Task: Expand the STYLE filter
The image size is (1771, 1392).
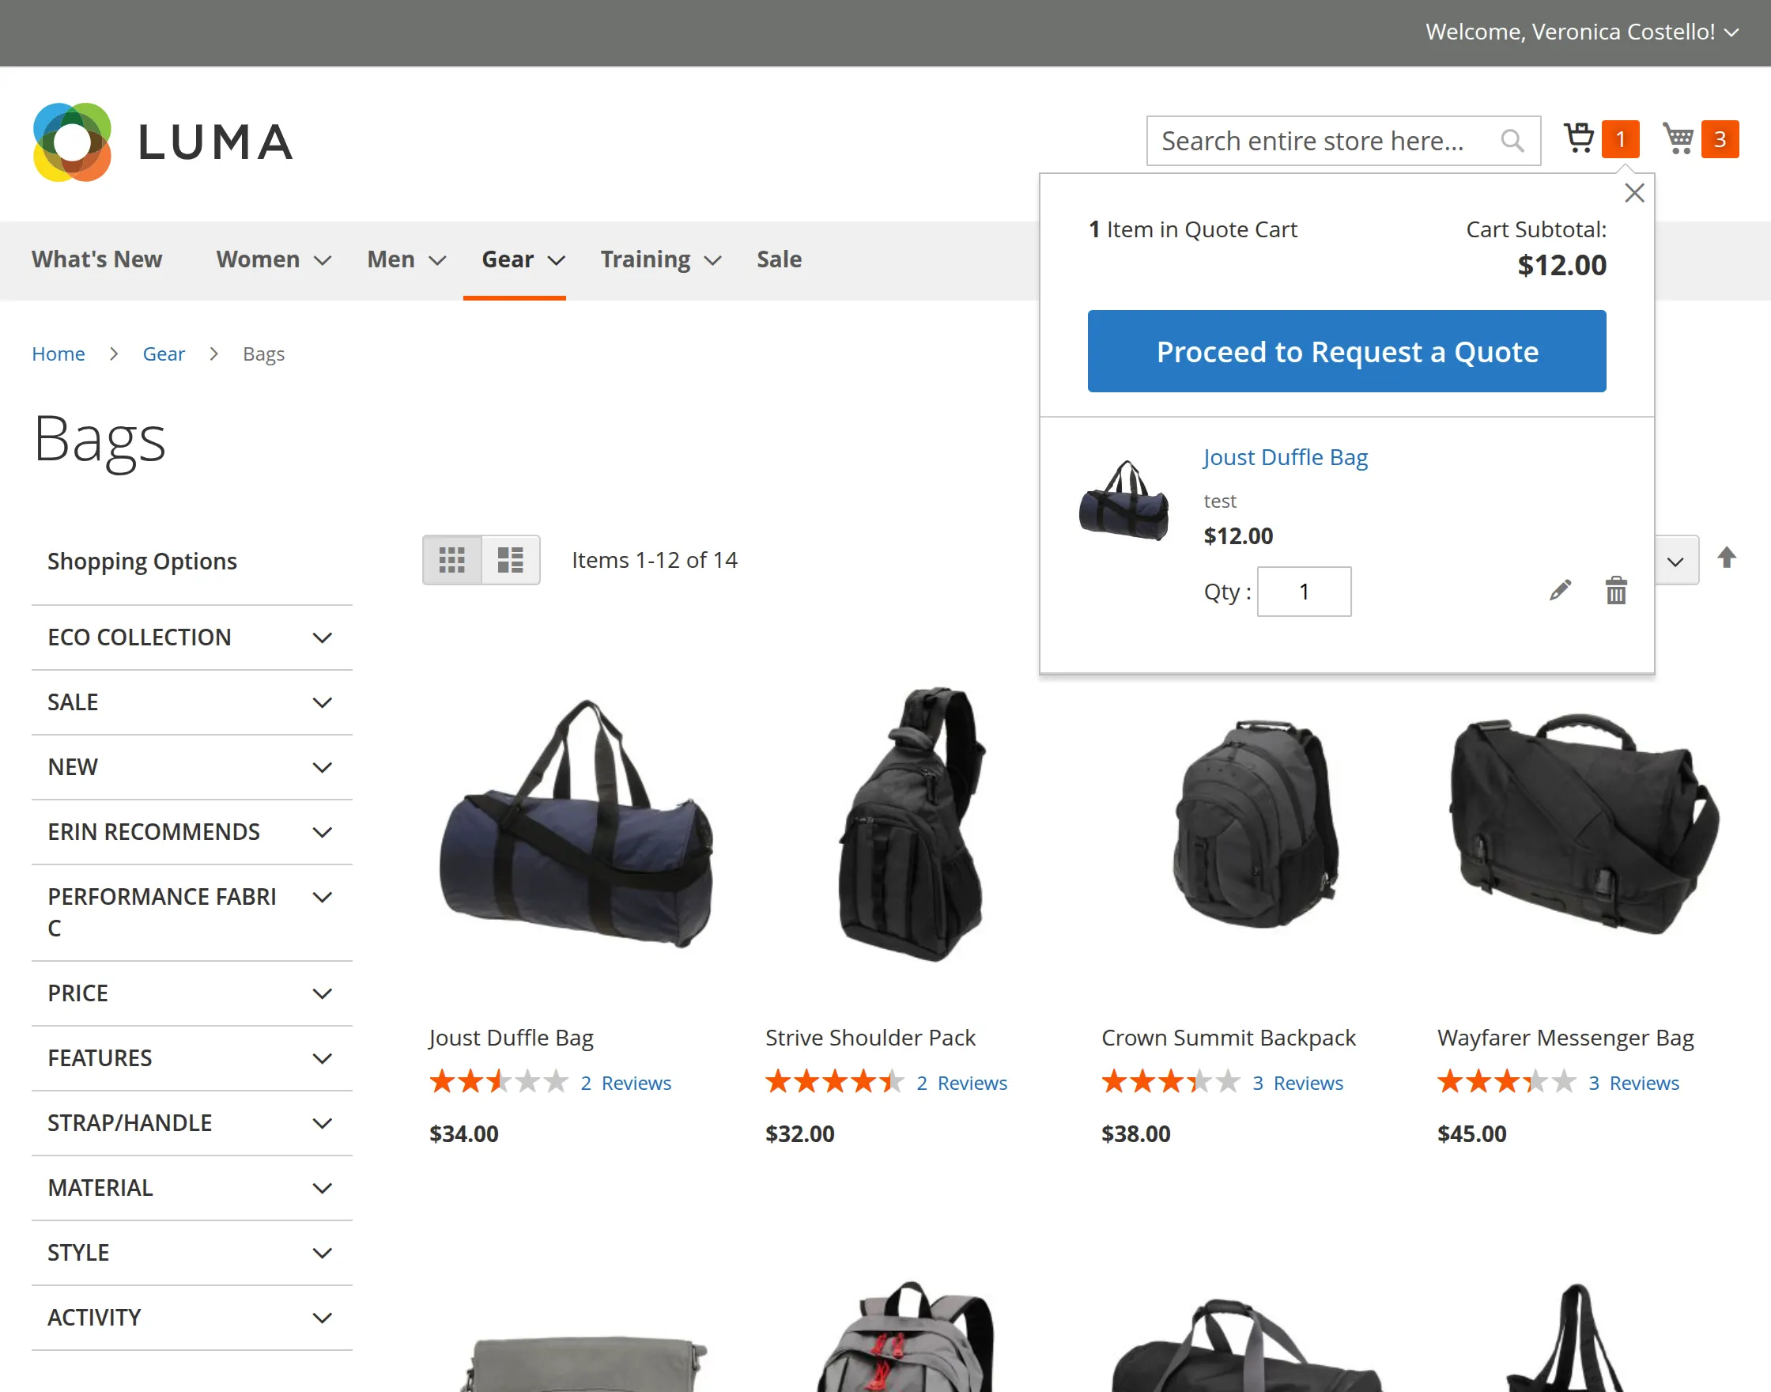Action: tap(192, 1253)
